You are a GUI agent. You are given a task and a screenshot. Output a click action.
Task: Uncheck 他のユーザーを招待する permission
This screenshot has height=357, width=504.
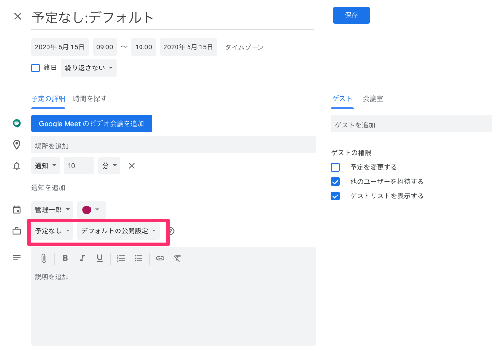point(335,182)
